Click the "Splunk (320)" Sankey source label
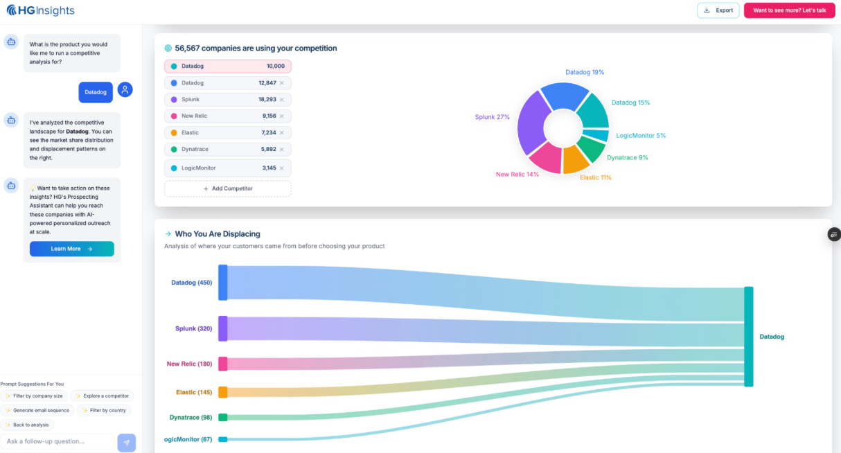841x453 pixels. [x=194, y=329]
